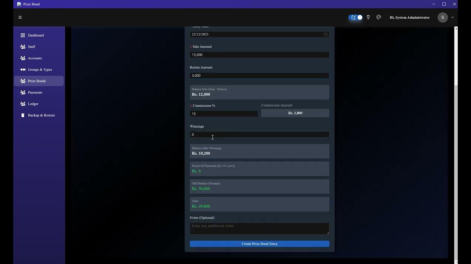The height and width of the screenshot is (264, 471).
Task: Click the Sale Amount field
Action: coord(259,55)
